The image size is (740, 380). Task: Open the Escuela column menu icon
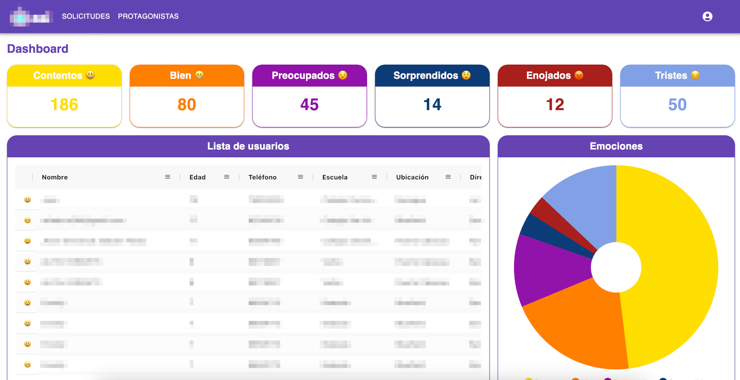tap(374, 177)
